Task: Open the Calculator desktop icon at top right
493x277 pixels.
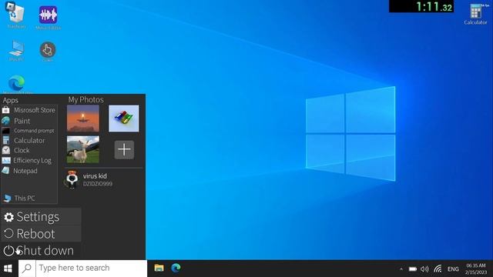Action: 475,15
